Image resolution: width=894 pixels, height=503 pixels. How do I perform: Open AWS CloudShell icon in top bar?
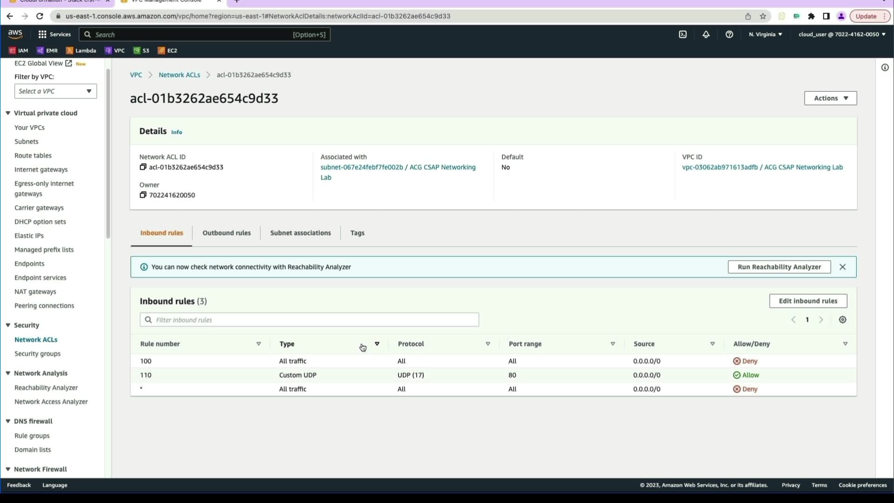pos(683,34)
